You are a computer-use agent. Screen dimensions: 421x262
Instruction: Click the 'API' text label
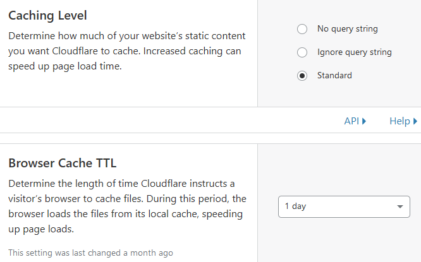tap(351, 121)
